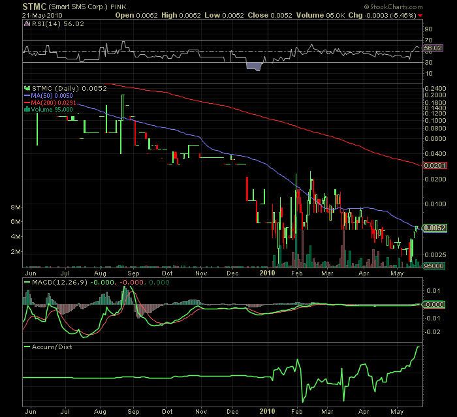The width and height of the screenshot is (457, 417).
Task: Click the STMC (Daily) candlestick legend icon
Action: pyautogui.click(x=27, y=88)
